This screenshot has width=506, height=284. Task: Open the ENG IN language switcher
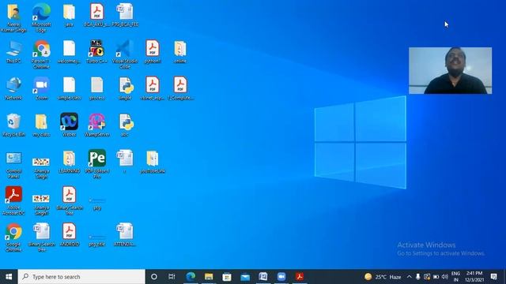pos(455,277)
